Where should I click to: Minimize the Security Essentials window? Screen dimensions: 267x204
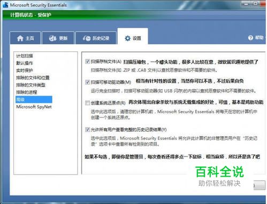[x=246, y=4]
